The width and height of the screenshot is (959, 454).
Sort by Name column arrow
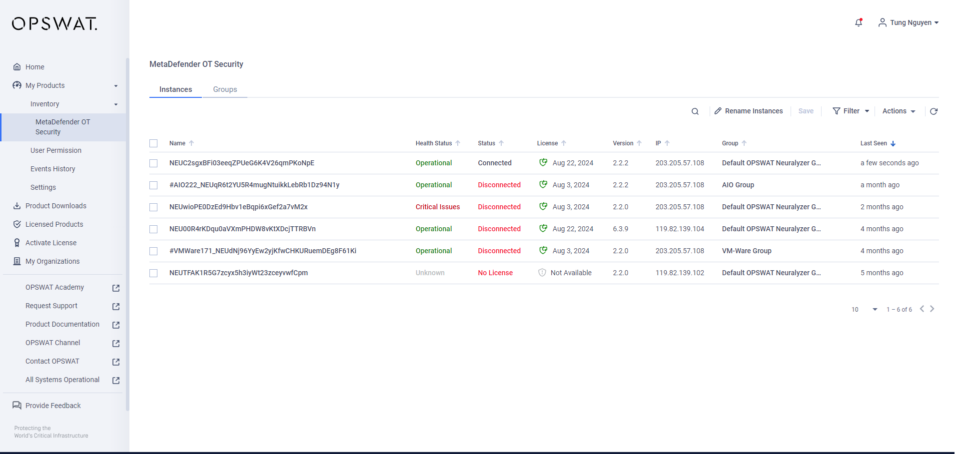191,143
